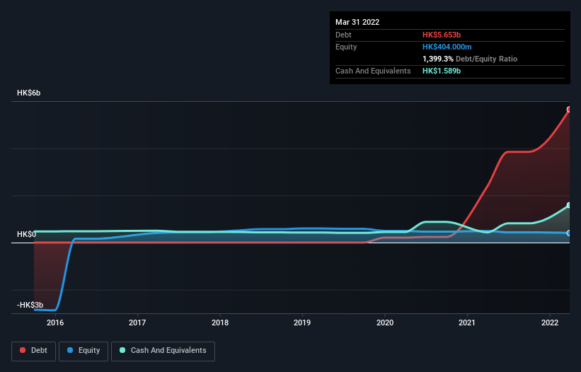Toggle the Debt series legend button

[x=33, y=351]
